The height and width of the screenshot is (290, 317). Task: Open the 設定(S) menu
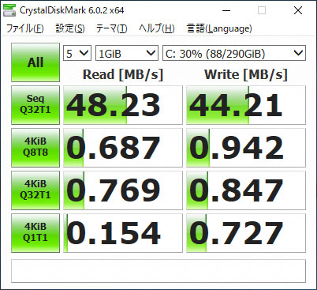(x=70, y=28)
